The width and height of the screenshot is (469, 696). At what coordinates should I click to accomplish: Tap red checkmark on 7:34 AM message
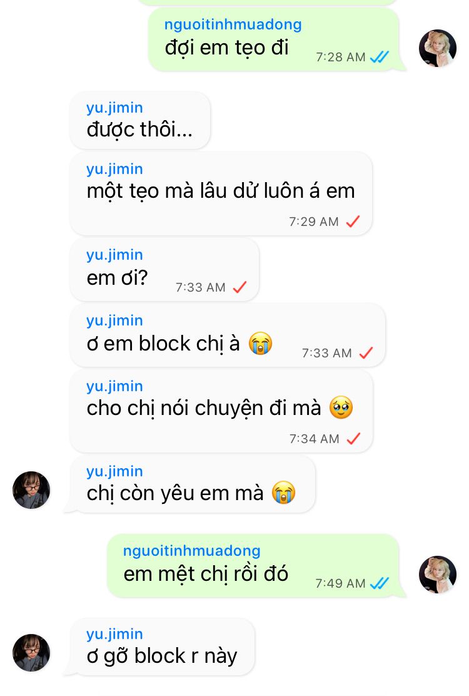pyautogui.click(x=353, y=439)
